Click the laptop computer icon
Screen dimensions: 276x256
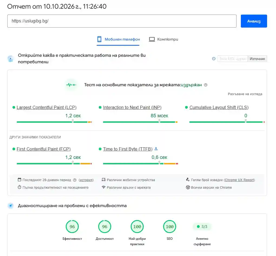point(152,39)
